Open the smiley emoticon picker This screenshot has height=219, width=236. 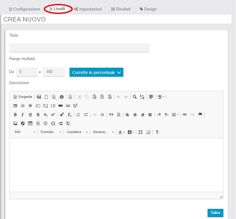46,123
